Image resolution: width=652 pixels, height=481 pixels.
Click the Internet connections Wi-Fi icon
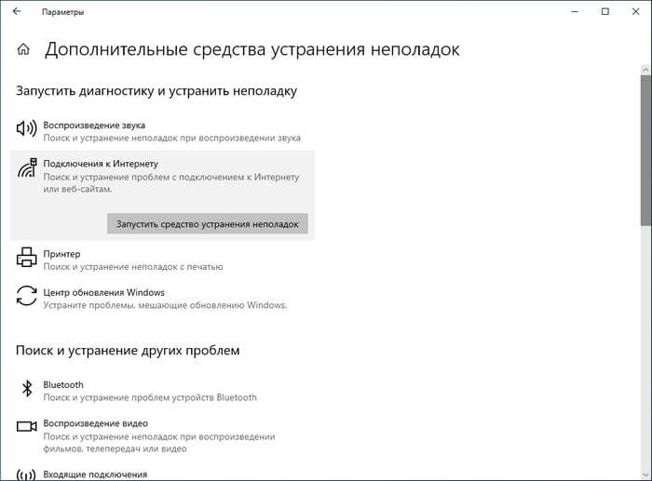27,168
